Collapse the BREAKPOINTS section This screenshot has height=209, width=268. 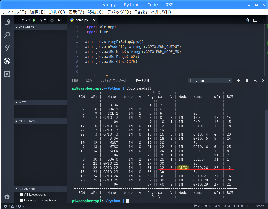pyautogui.click(x=40, y=189)
